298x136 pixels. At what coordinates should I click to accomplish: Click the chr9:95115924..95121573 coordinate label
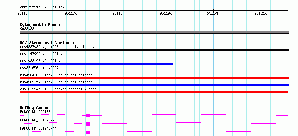pos(43,7)
